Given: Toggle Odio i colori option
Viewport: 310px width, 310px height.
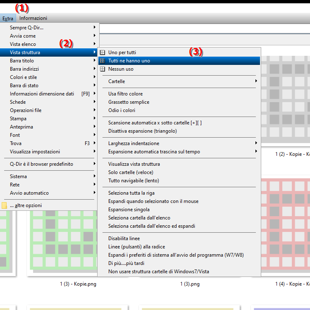Looking at the screenshot, I should [x=179, y=110].
